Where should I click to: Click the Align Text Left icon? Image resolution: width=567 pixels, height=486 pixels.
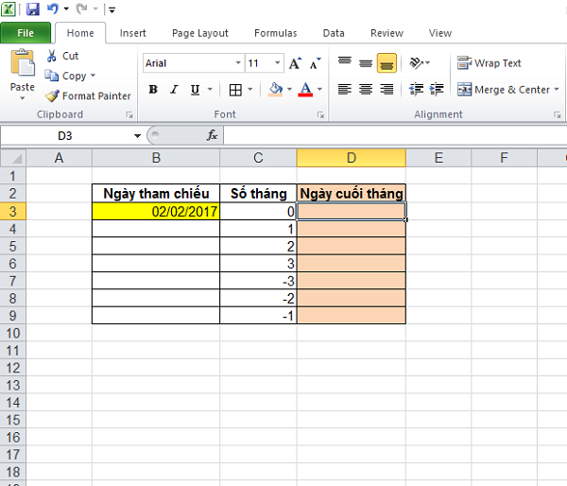(x=344, y=90)
